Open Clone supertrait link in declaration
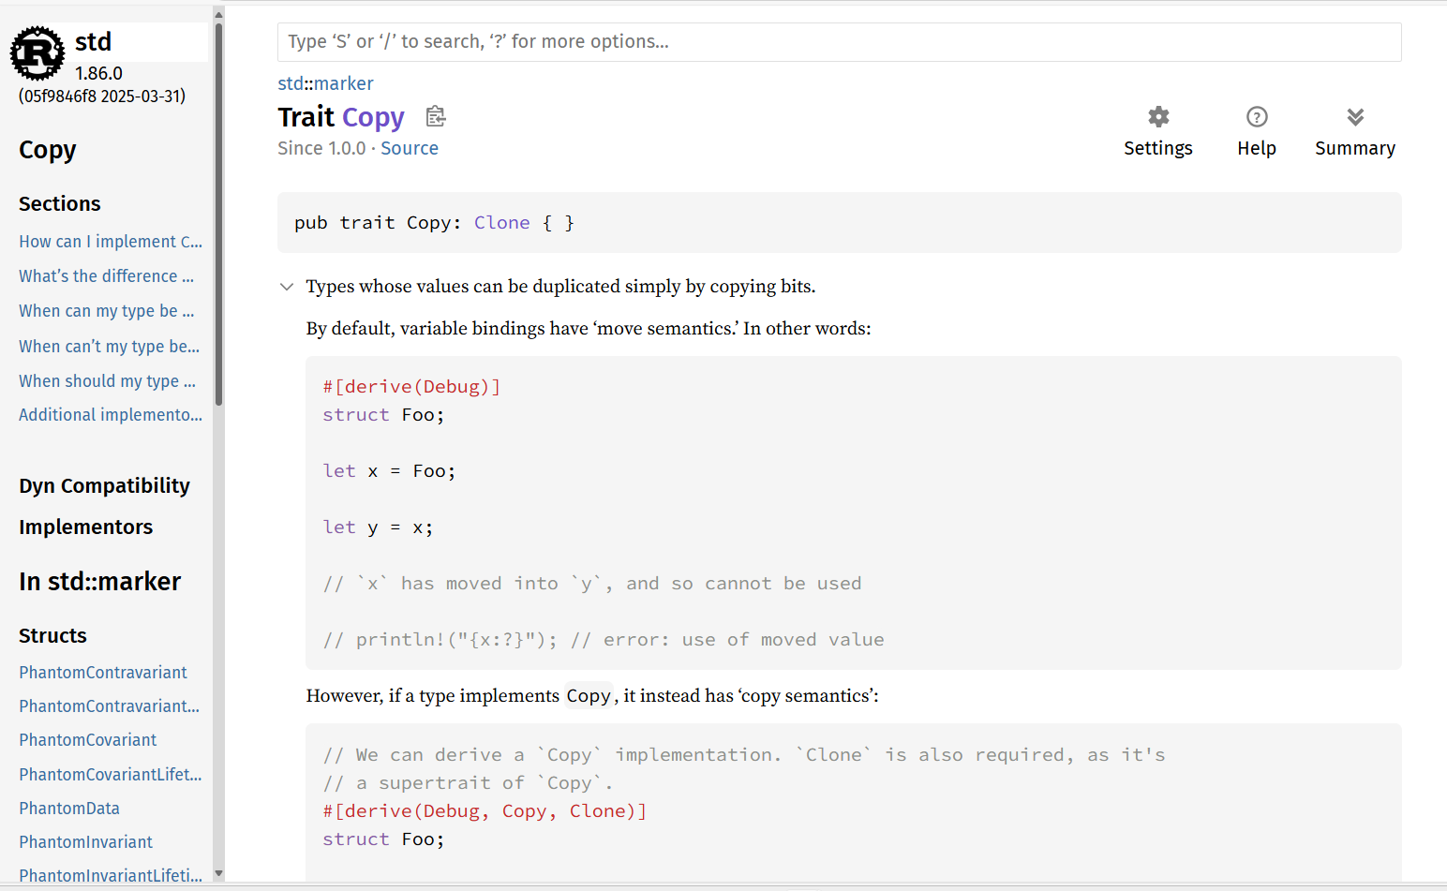This screenshot has width=1447, height=891. [x=501, y=222]
